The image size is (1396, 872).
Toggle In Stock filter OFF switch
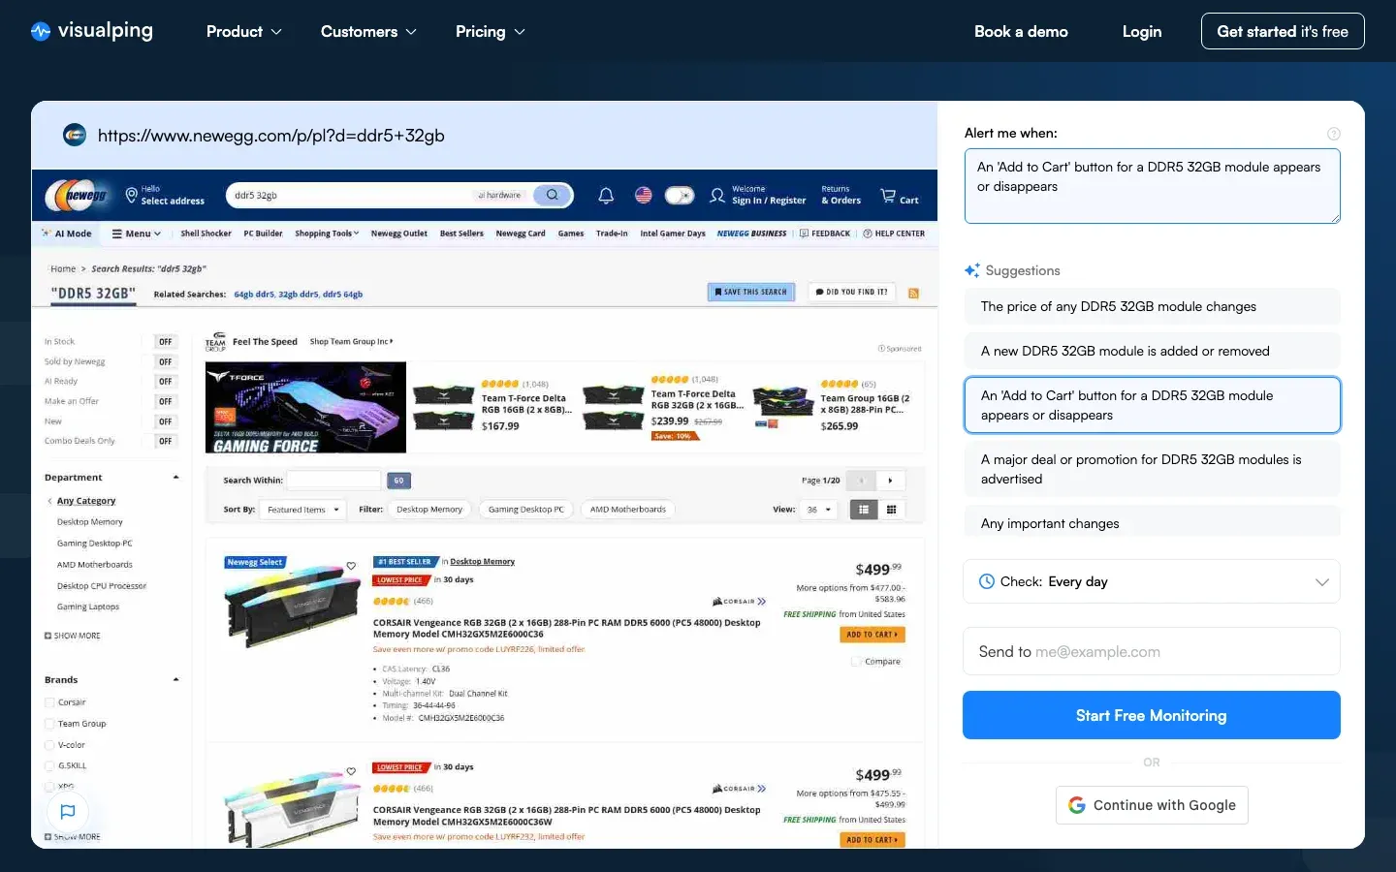coord(165,342)
